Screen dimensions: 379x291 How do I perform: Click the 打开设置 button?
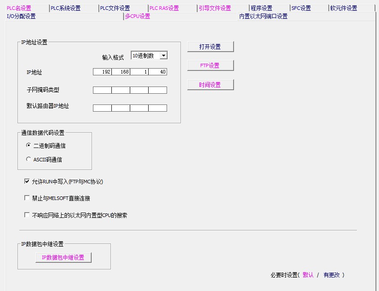coord(210,47)
